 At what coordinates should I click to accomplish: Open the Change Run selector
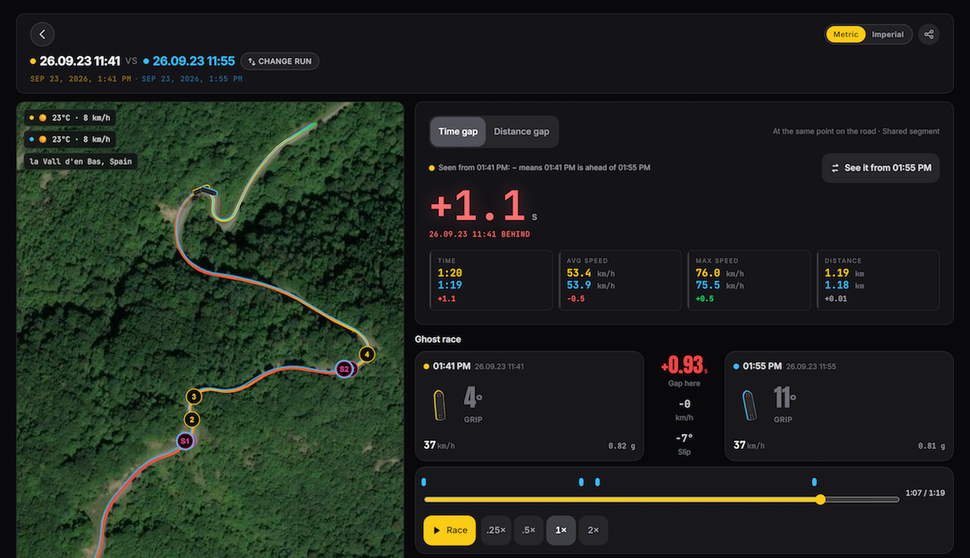click(279, 61)
